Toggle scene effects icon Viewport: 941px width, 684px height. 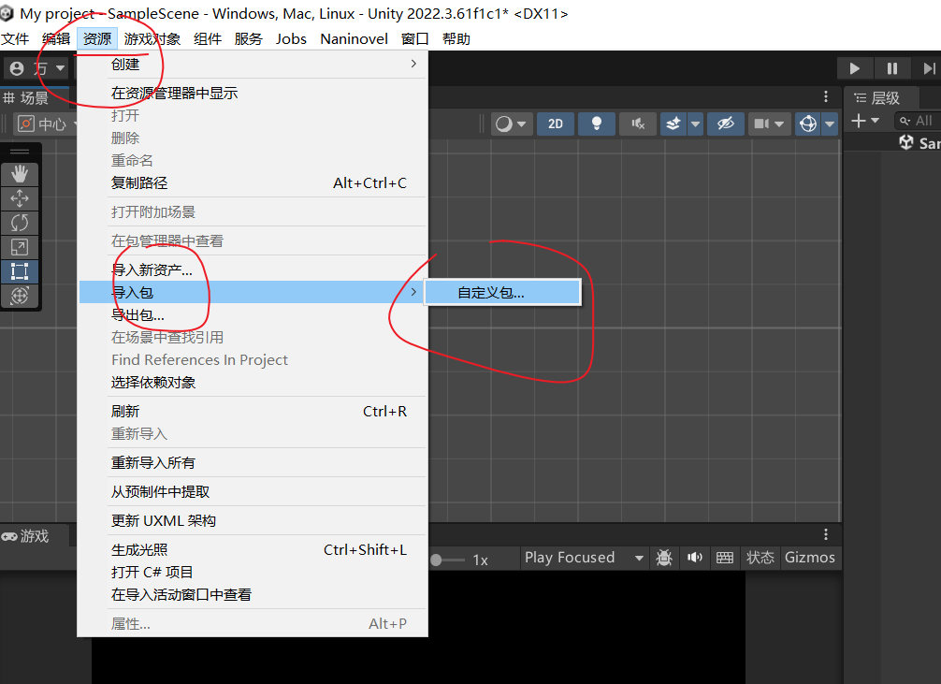click(x=673, y=124)
